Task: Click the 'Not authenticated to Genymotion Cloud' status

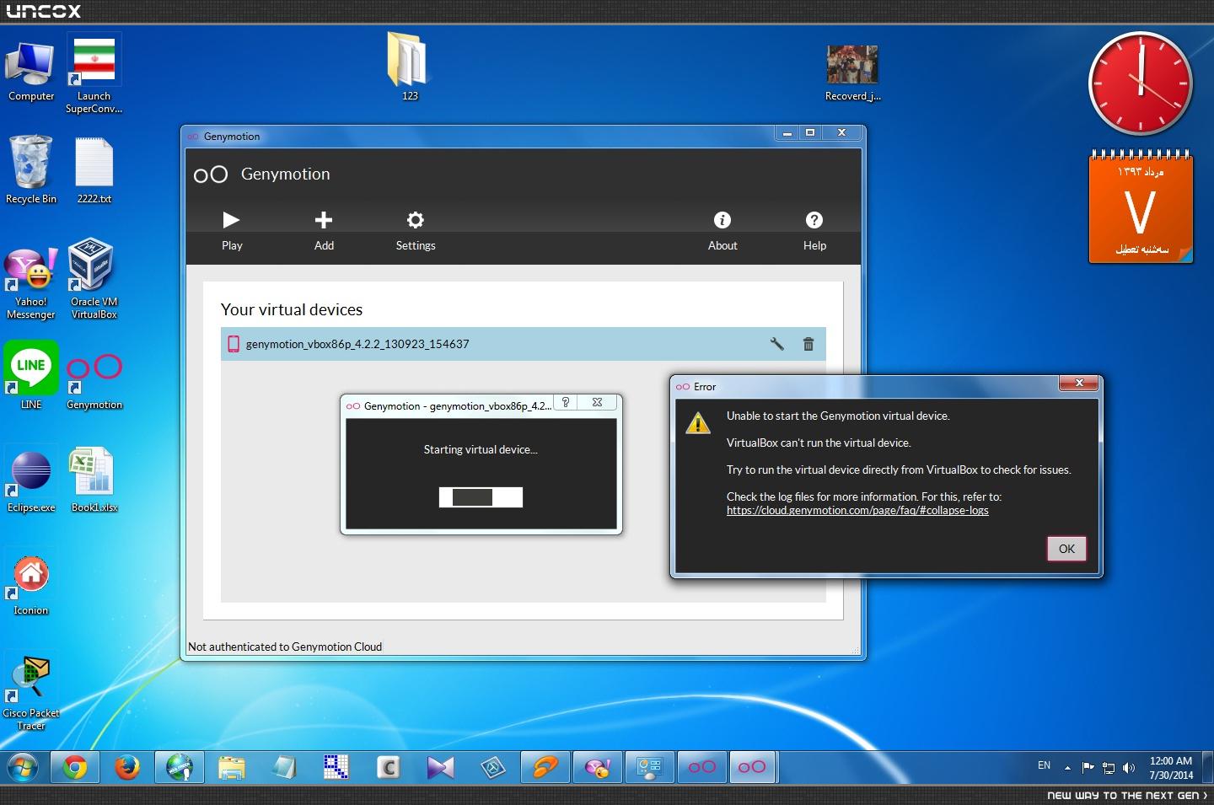Action: 285,647
